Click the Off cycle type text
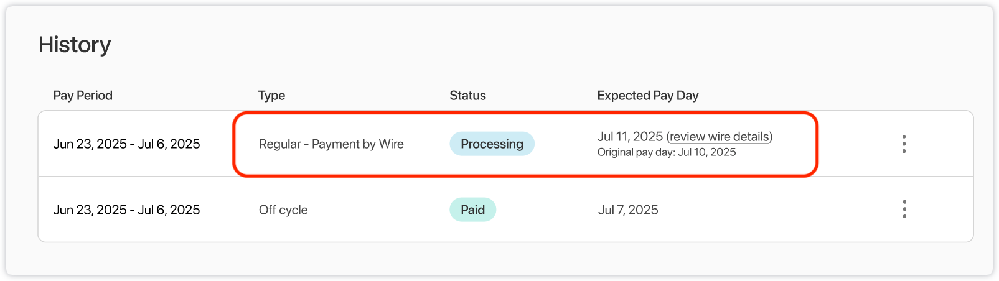This screenshot has width=999, height=281. tap(283, 210)
